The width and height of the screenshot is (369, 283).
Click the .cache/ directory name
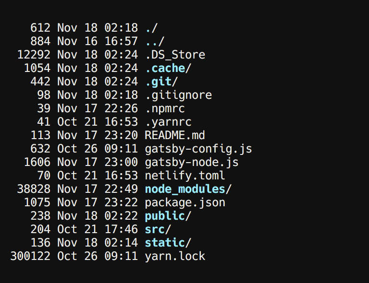pos(168,68)
